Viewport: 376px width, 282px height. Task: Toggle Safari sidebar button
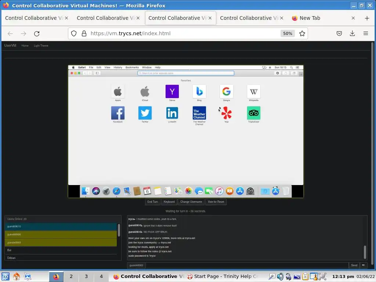(97, 73)
